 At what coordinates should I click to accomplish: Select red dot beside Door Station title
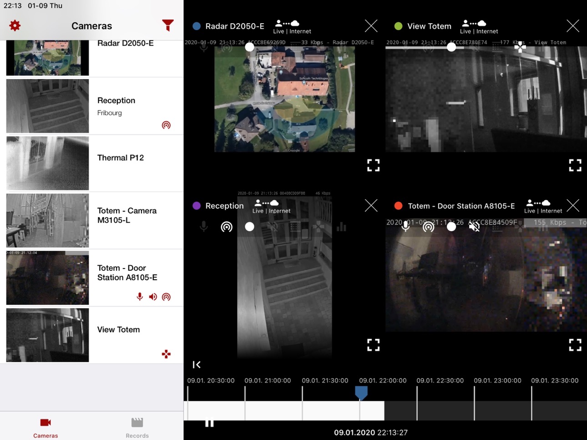click(x=398, y=206)
